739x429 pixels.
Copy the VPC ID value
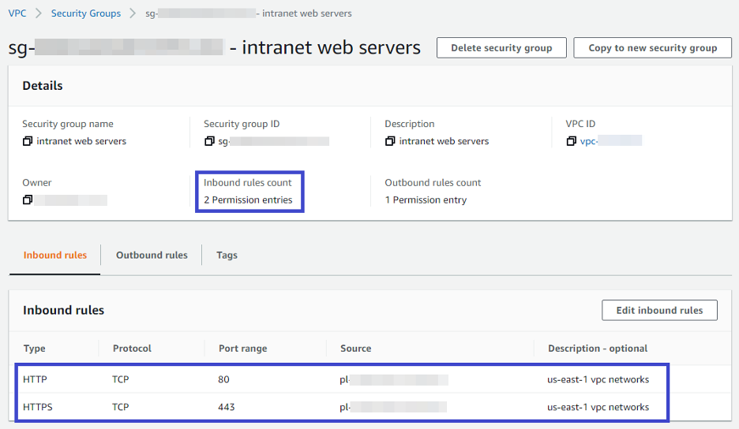(571, 141)
